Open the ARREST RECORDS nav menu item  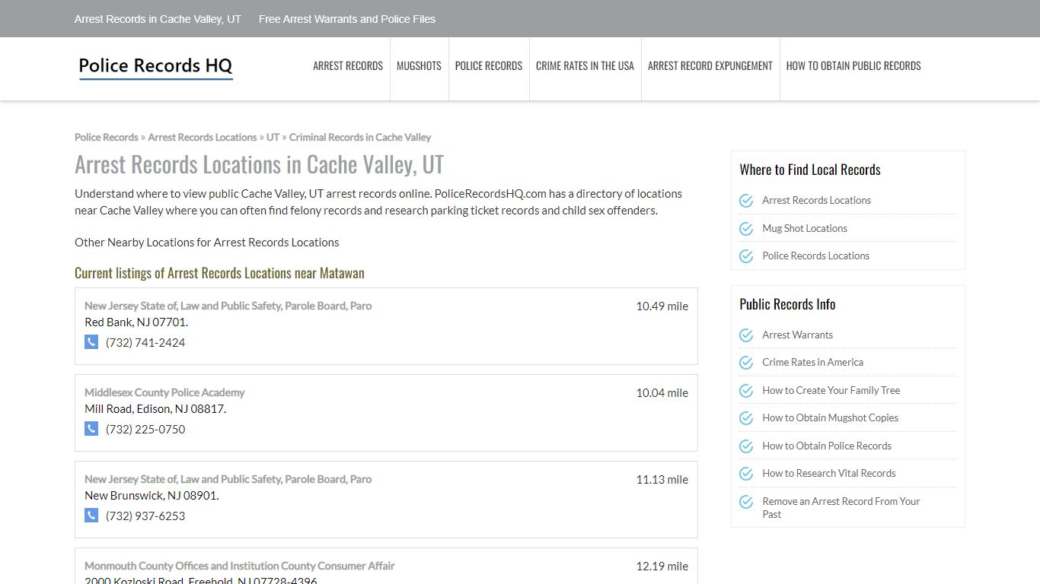(x=348, y=66)
